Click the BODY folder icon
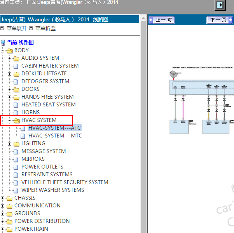The height and width of the screenshot is (233, 234). point(10,51)
